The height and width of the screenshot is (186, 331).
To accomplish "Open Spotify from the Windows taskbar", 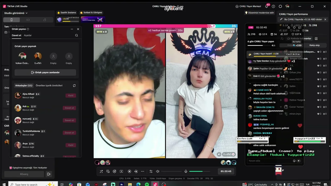I will pyautogui.click(x=147, y=184).
